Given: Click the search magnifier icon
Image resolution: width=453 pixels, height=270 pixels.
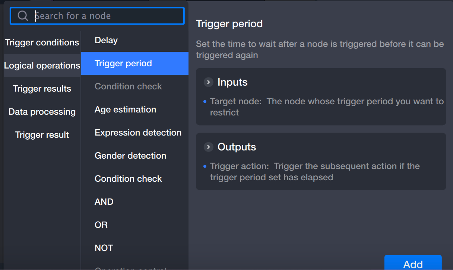Looking at the screenshot, I should (x=23, y=16).
